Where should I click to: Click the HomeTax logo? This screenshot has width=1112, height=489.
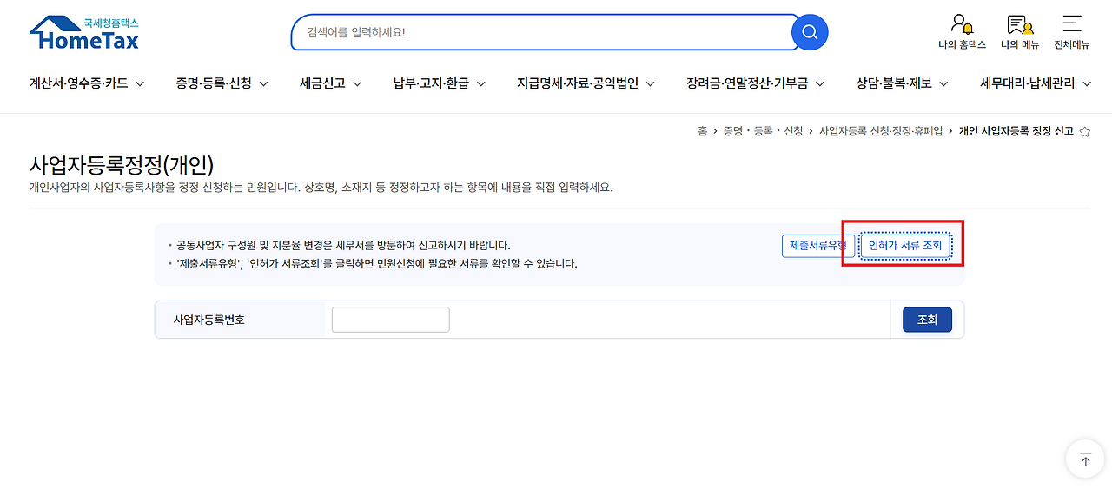point(84,32)
